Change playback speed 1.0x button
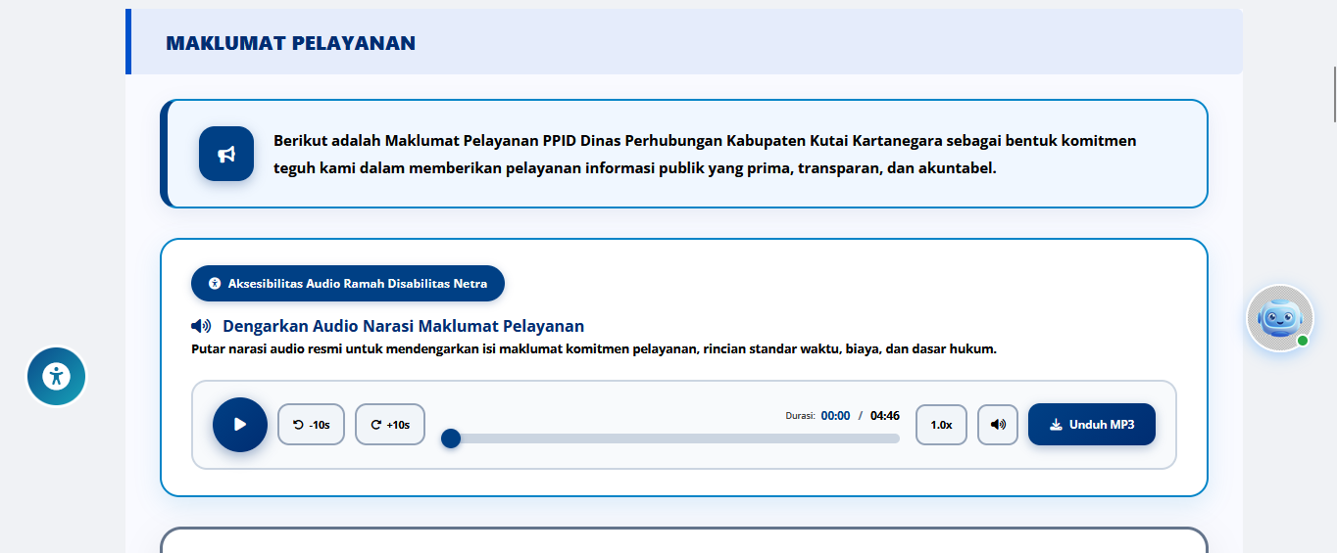This screenshot has width=1337, height=553. pyautogui.click(x=941, y=425)
